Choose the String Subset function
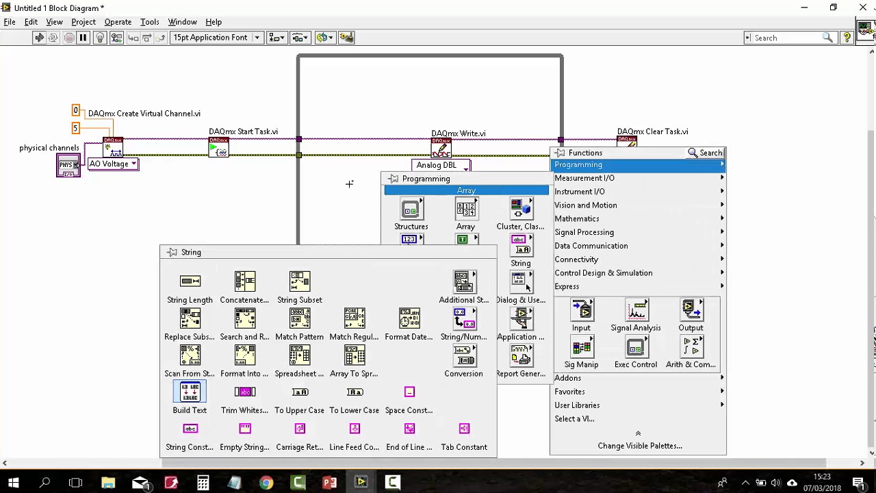The height and width of the screenshot is (493, 876). tap(299, 281)
